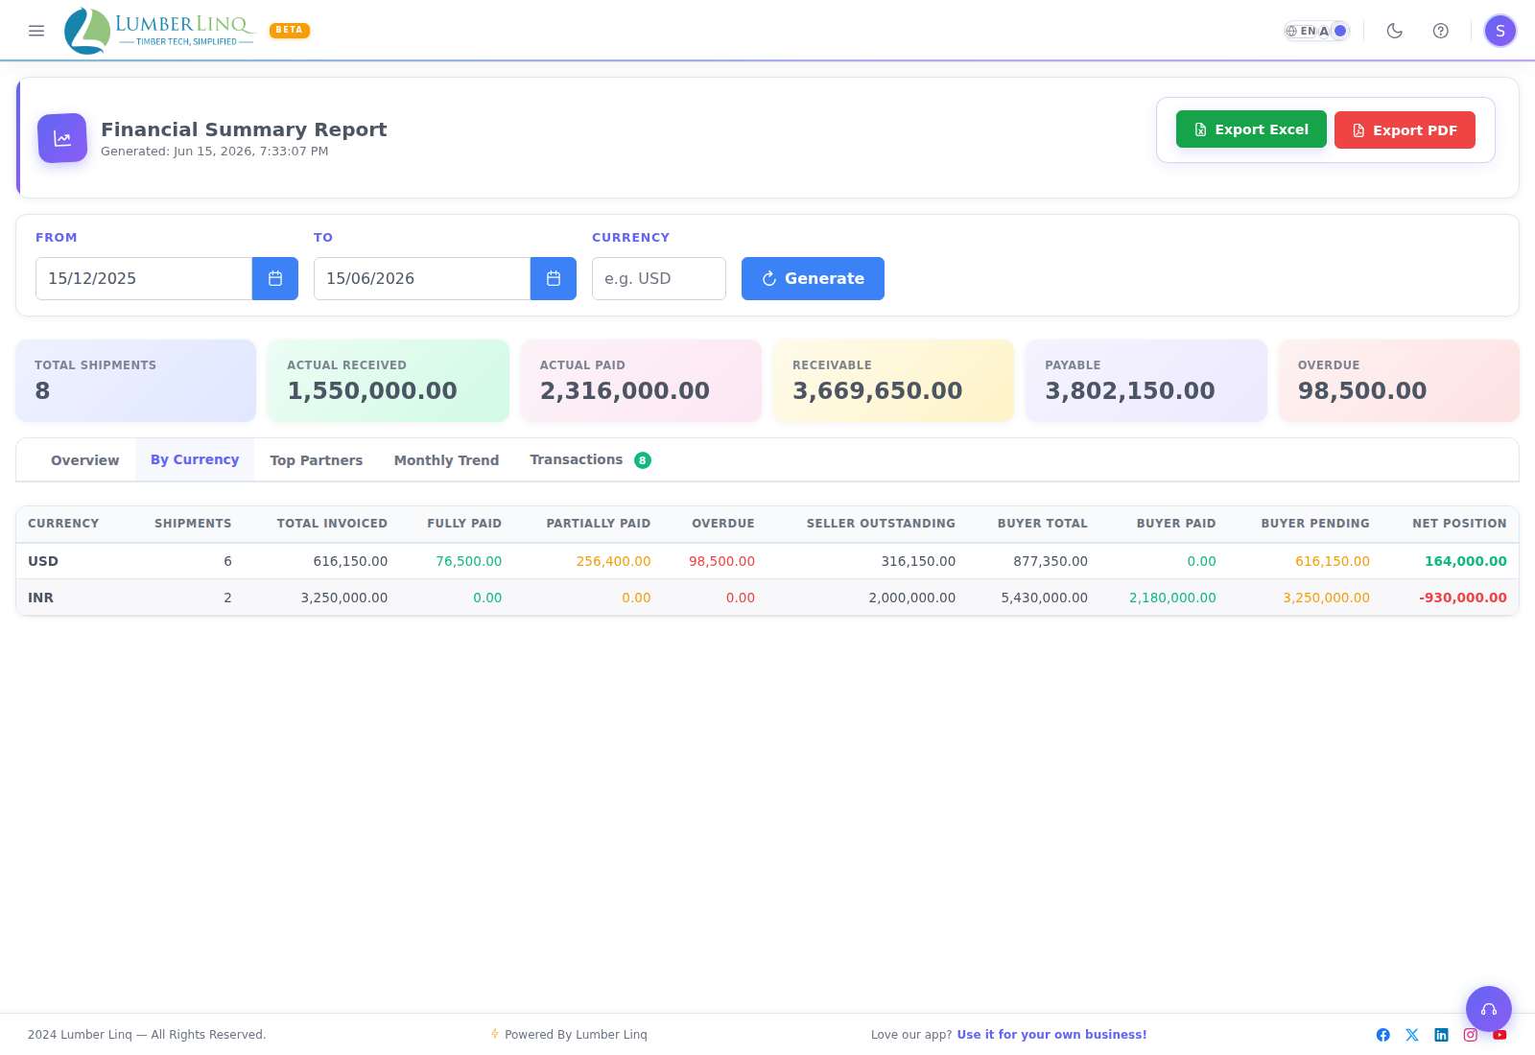Click USD total invoiced 616,150.00

coord(350,561)
